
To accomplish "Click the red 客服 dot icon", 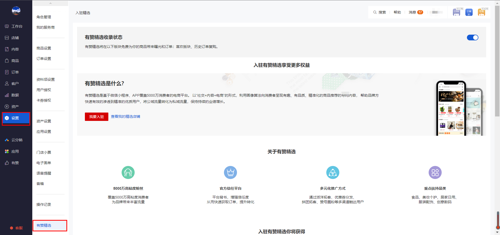I will (x=11, y=228).
